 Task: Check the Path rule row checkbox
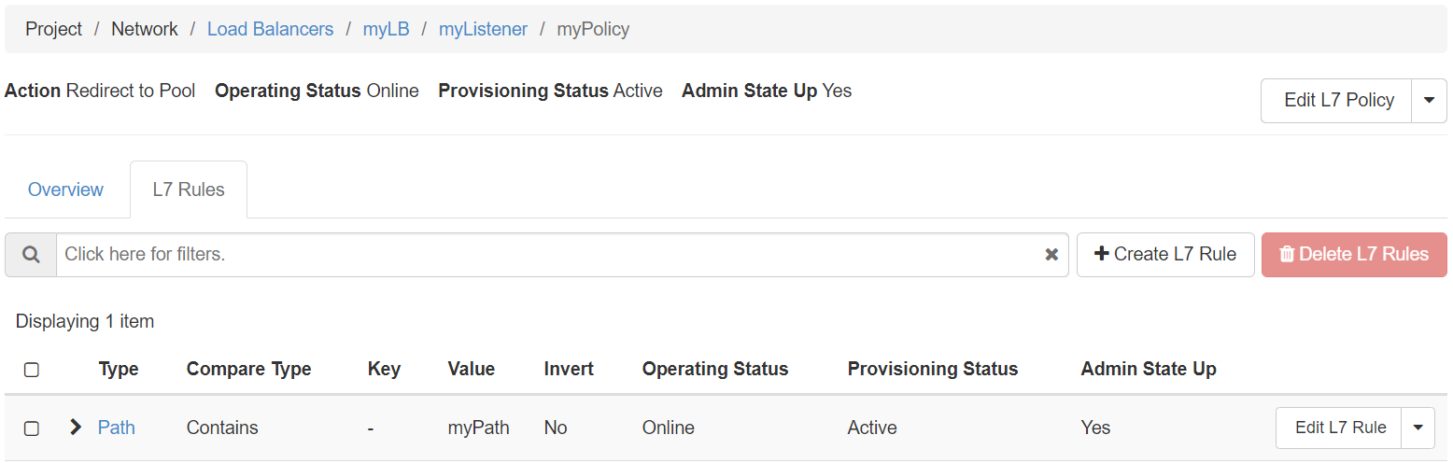click(32, 428)
